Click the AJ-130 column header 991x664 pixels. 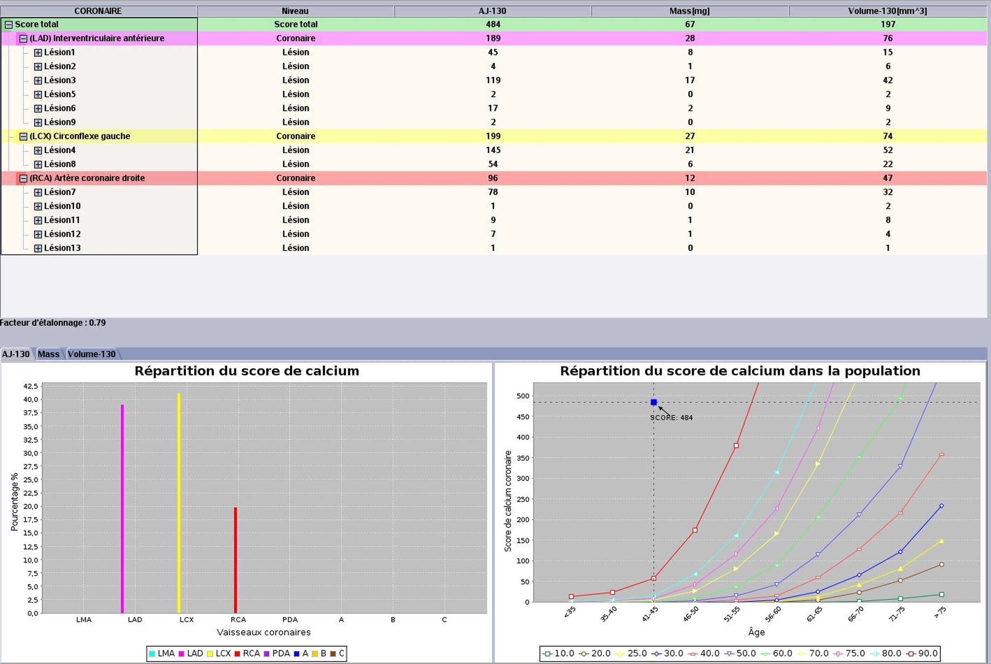pos(492,11)
